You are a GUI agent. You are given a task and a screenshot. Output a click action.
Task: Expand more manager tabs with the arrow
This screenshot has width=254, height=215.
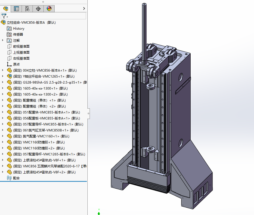pyautogui.click(x=84, y=8)
